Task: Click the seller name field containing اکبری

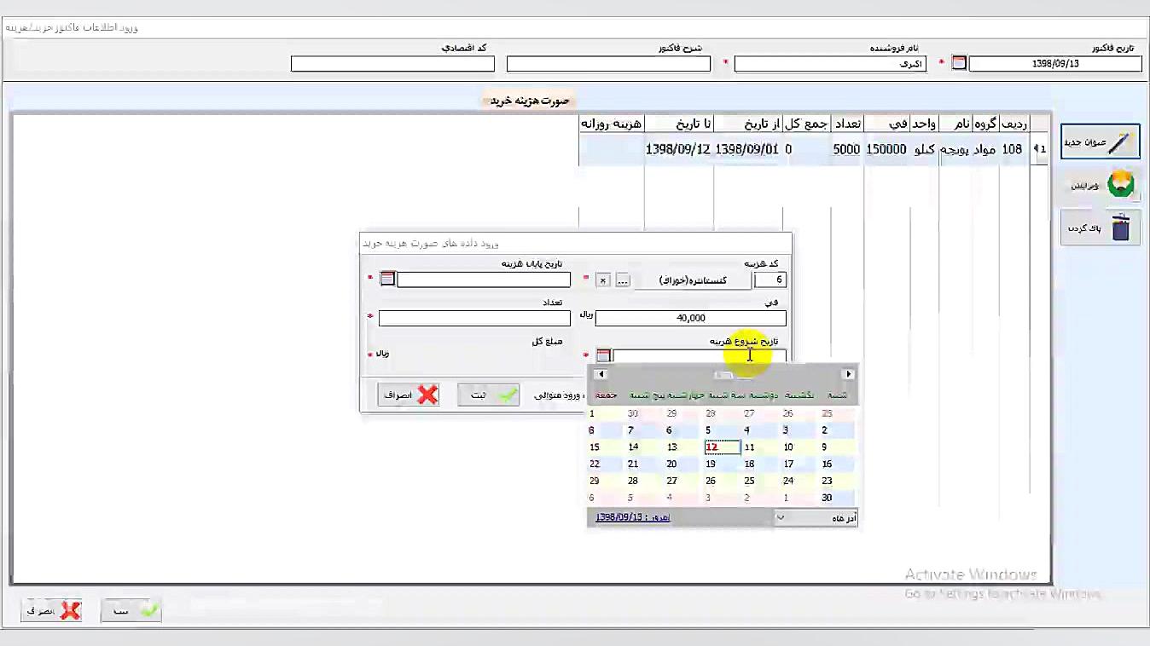Action: click(x=830, y=63)
